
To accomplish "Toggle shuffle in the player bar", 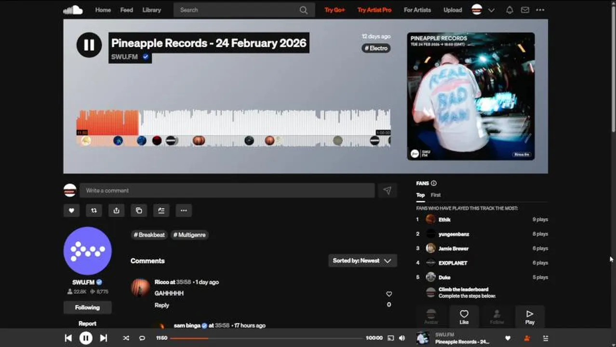I will click(x=126, y=338).
